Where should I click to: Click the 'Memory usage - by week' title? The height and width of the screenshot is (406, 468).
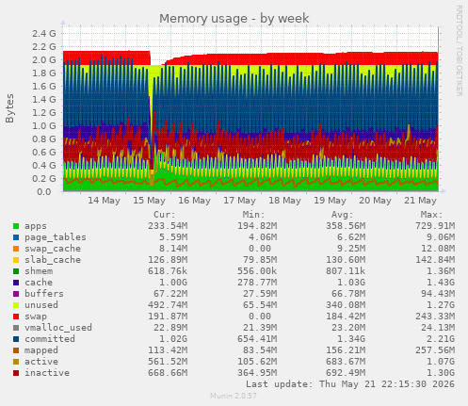(234, 19)
